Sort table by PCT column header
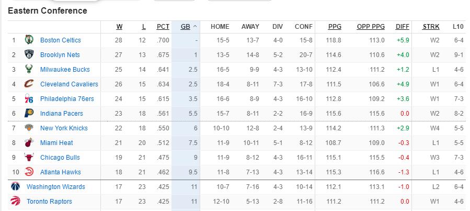470x211 pixels. point(163,27)
